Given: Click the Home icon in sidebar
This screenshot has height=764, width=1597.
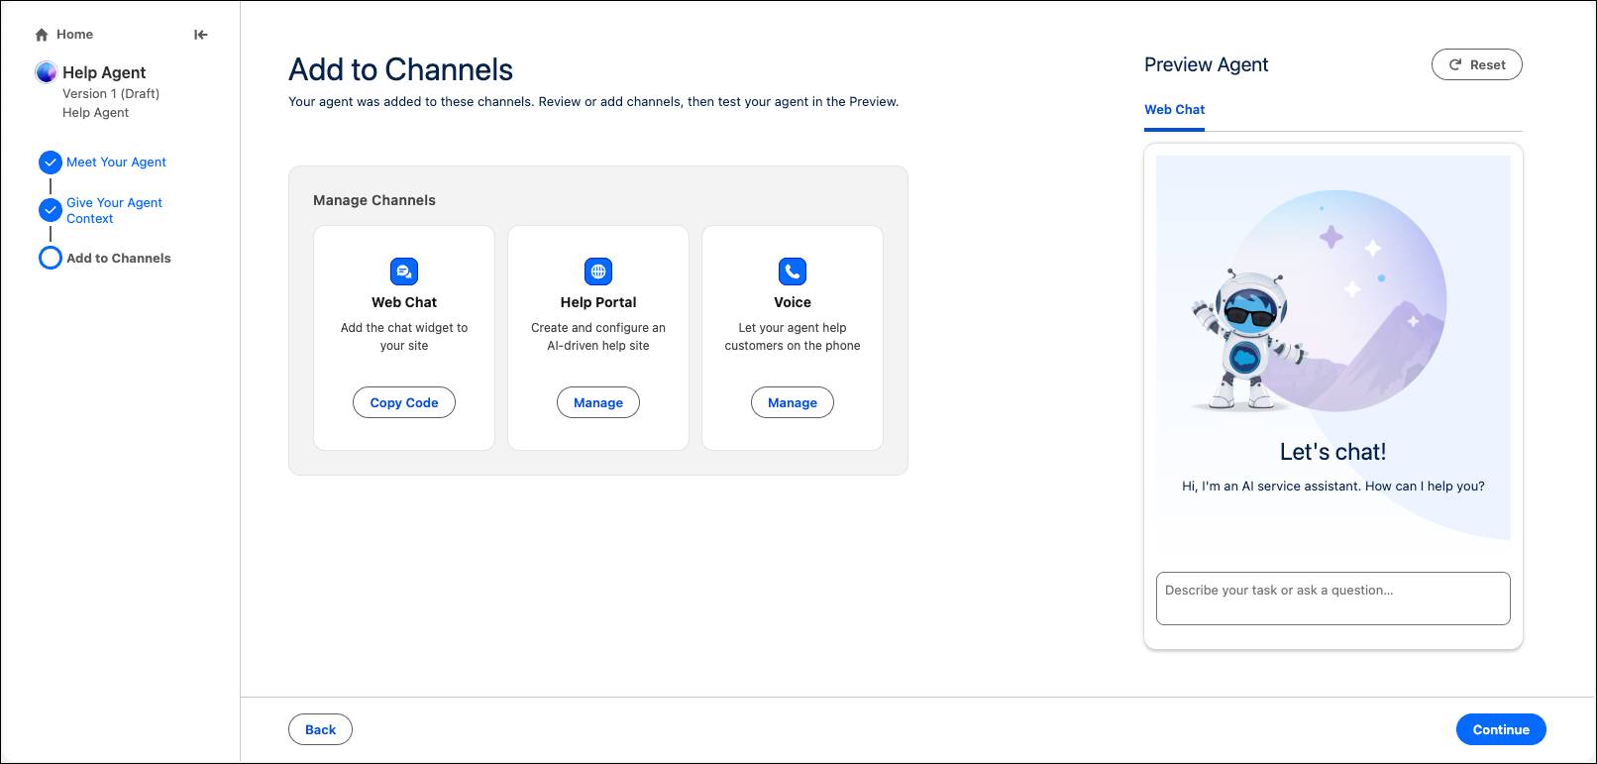Looking at the screenshot, I should pos(42,35).
